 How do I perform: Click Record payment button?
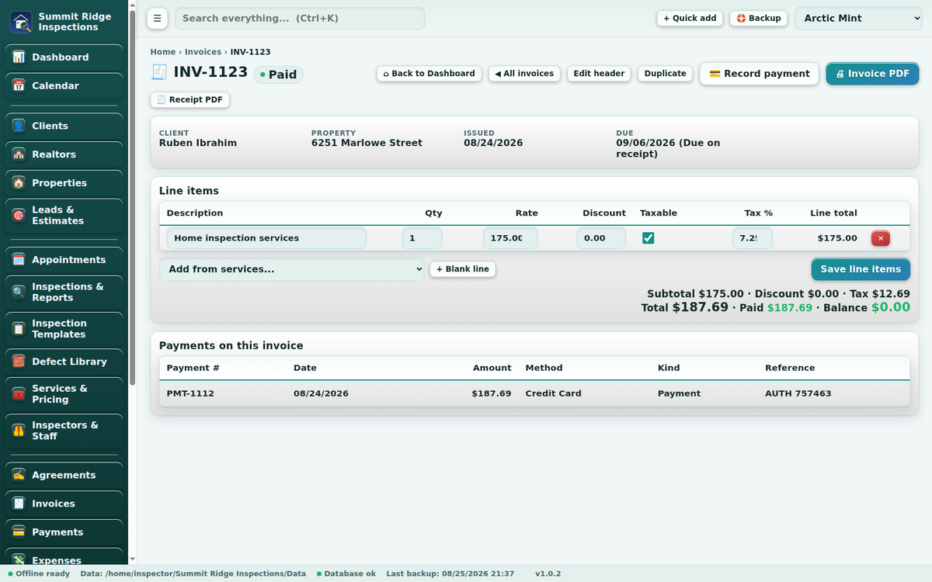point(759,74)
